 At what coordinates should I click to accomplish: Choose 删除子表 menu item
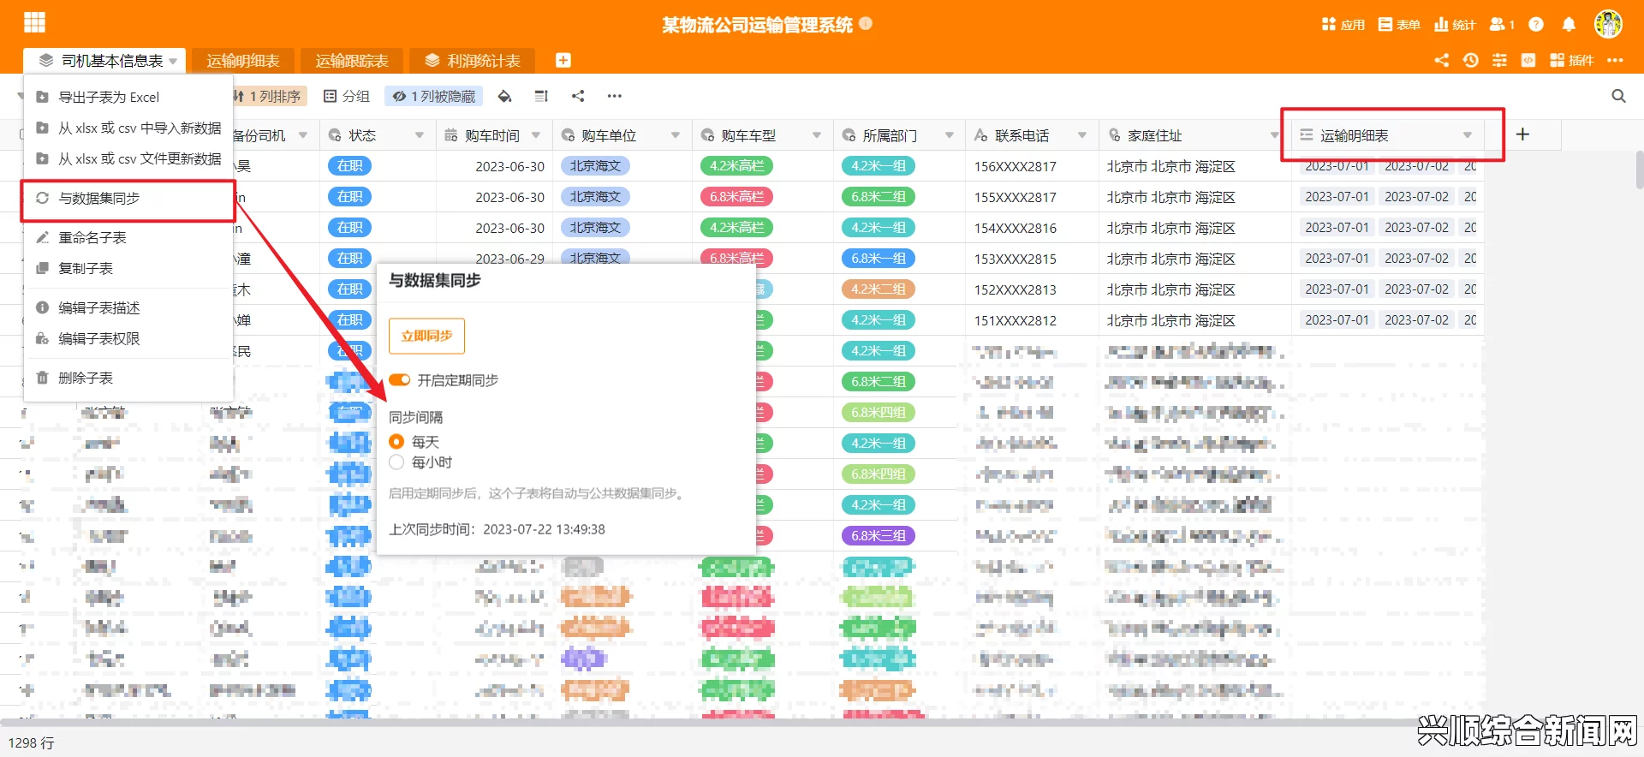click(128, 378)
